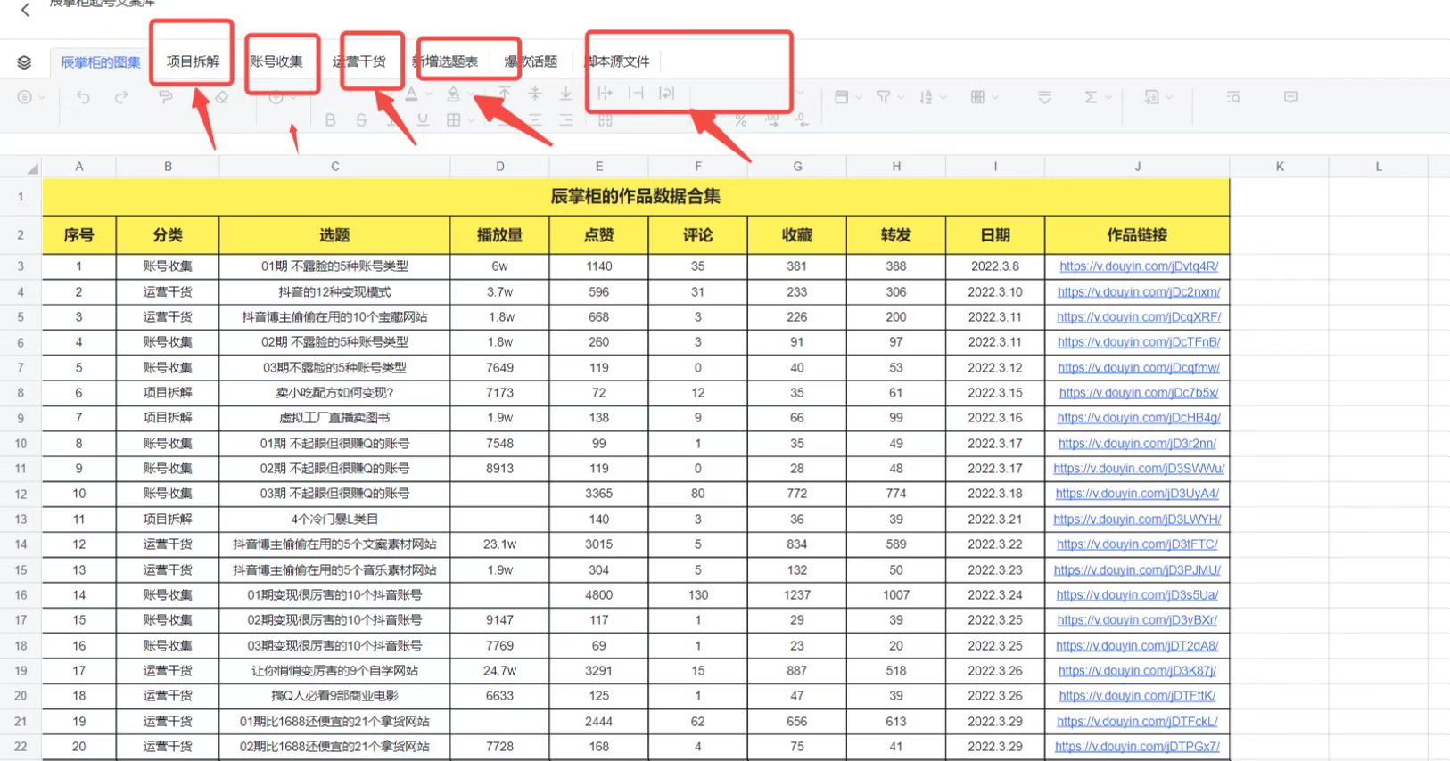Align cell content to vertical middle
The height and width of the screenshot is (761, 1450).
click(535, 93)
